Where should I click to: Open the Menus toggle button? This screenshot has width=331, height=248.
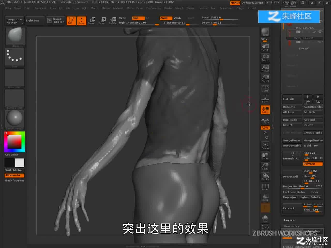[235, 3]
